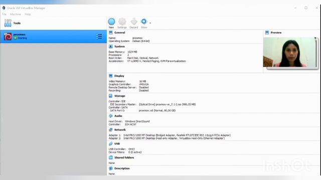Viewport: 321px width, 180px height.
Task: Click the System section icon
Action: (111, 46)
